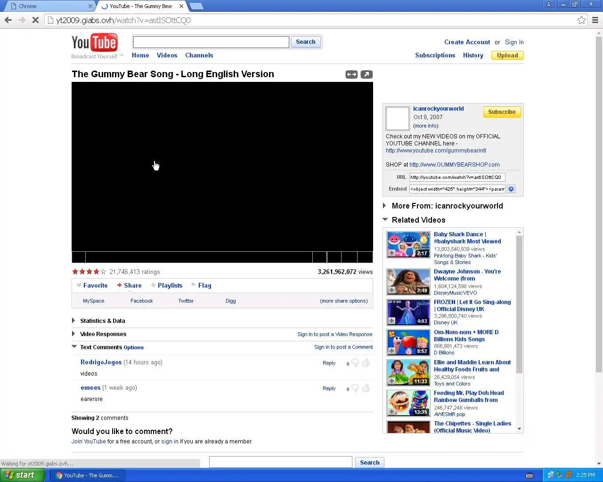Click the browser stop loading icon
603x482 pixels.
coord(35,20)
